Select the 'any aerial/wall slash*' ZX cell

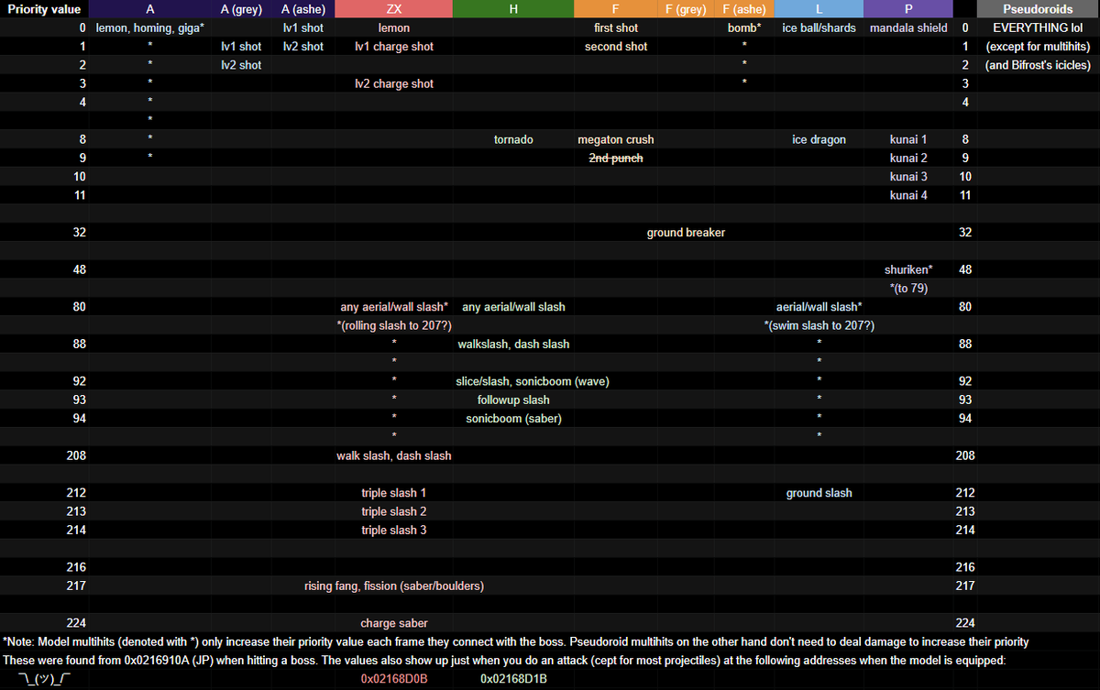pyautogui.click(x=393, y=307)
